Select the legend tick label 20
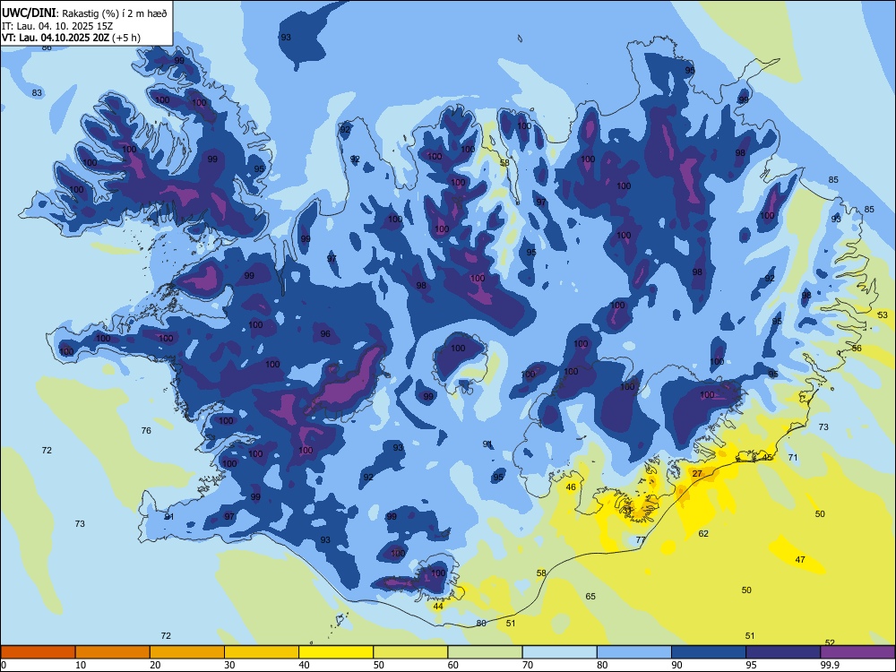Screen dimensions: 896x672 [155, 665]
